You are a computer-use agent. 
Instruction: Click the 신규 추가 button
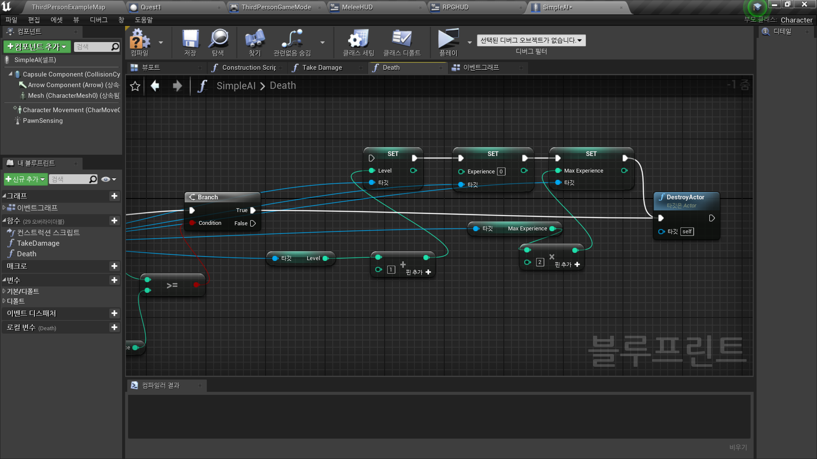tap(26, 179)
